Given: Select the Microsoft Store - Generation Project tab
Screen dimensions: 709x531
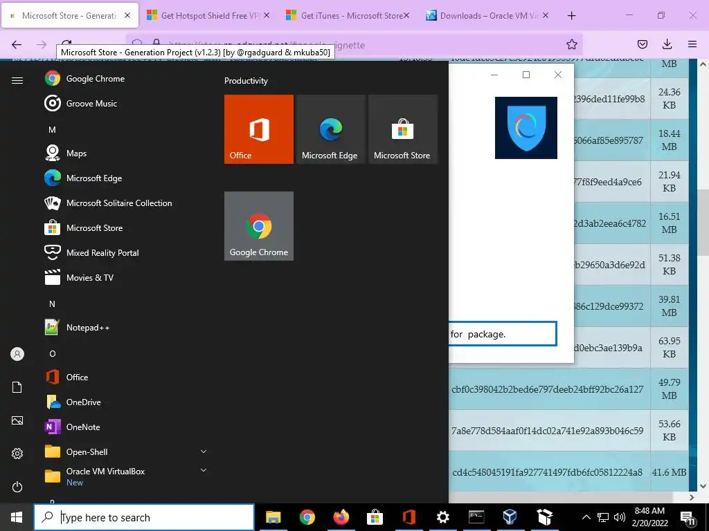Looking at the screenshot, I should click(70, 16).
